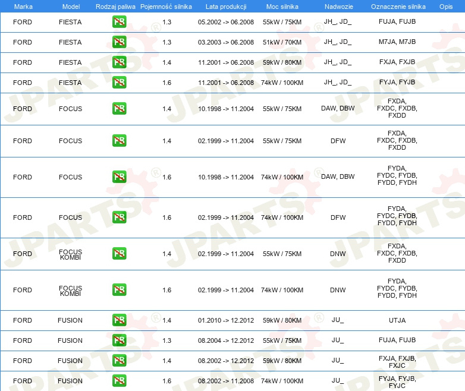Click fuel icon for Focus 1.4 DFW row

click(x=119, y=140)
